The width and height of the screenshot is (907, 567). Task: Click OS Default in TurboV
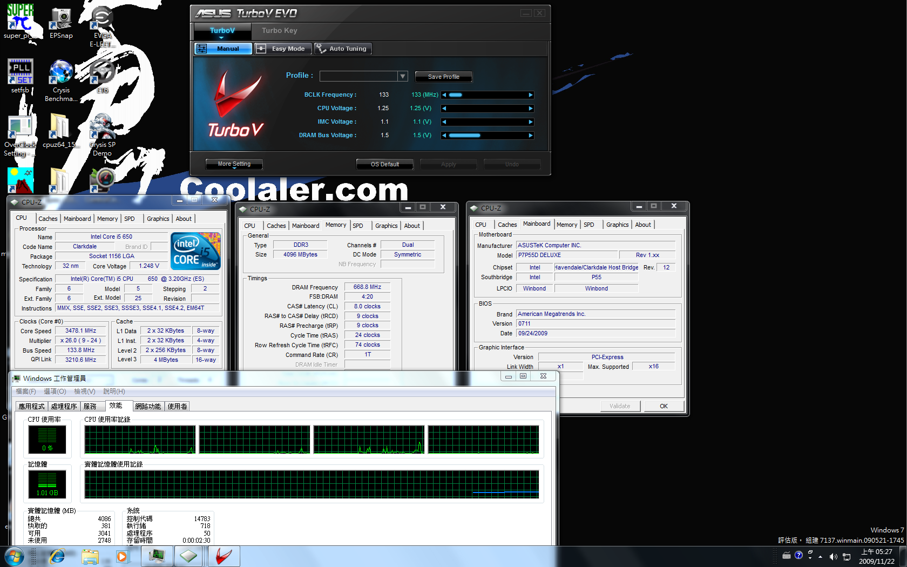click(385, 164)
